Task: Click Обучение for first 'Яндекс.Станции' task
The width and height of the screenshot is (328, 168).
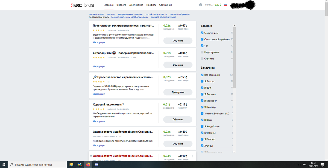Action: click(x=178, y=144)
